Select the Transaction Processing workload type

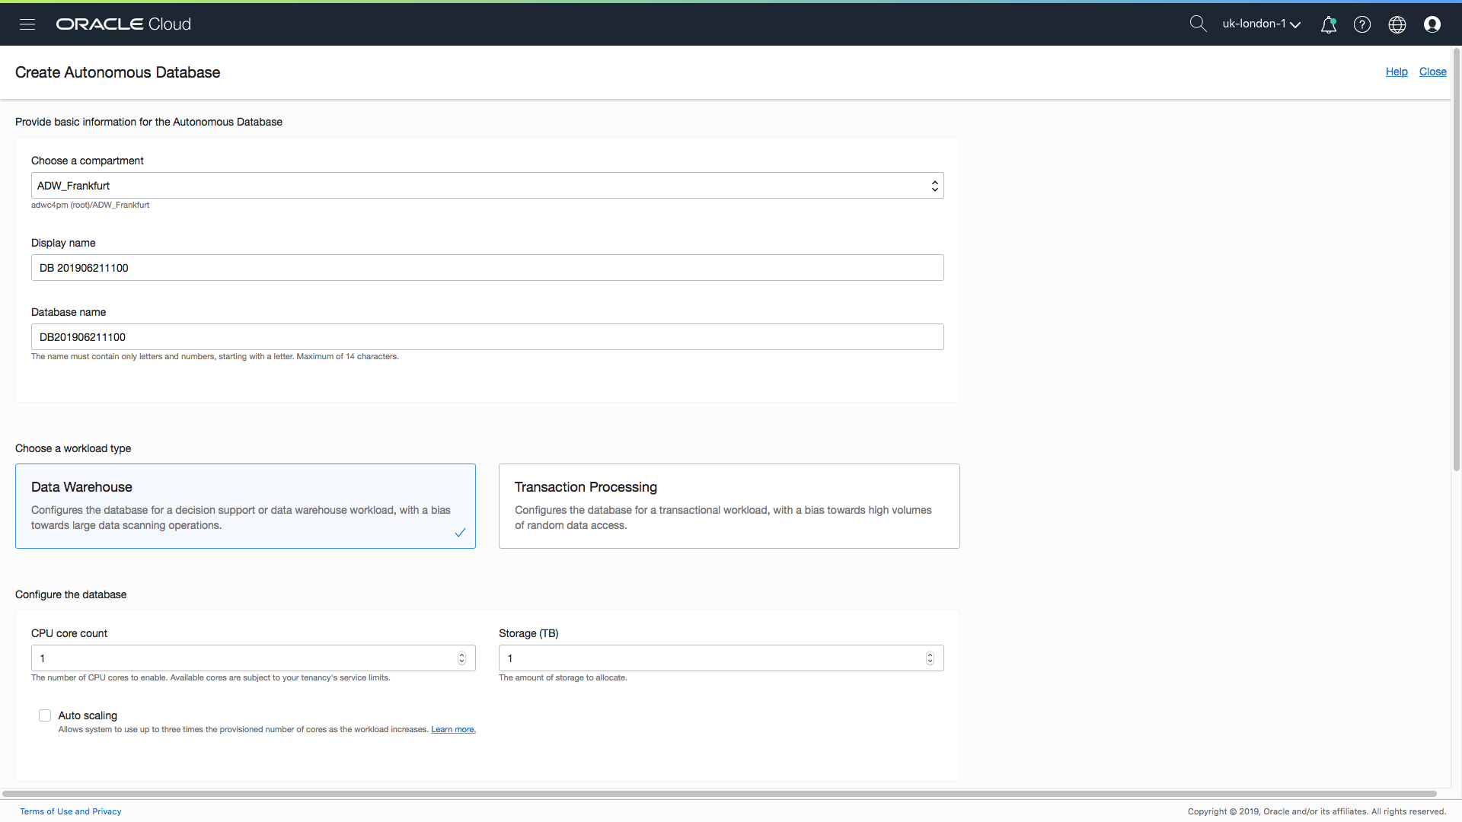[x=729, y=506]
